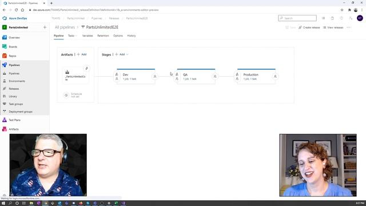Switch to the History tab
366x206 pixels.
click(x=132, y=35)
